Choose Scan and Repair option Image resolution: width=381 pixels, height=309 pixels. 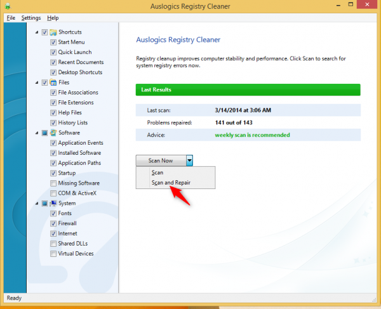176,183
